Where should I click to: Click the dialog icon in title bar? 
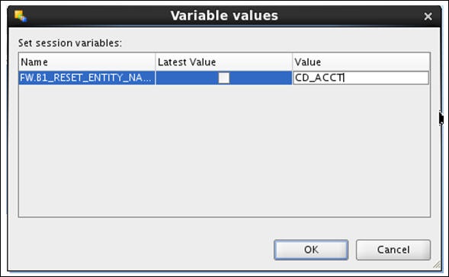coord(21,16)
